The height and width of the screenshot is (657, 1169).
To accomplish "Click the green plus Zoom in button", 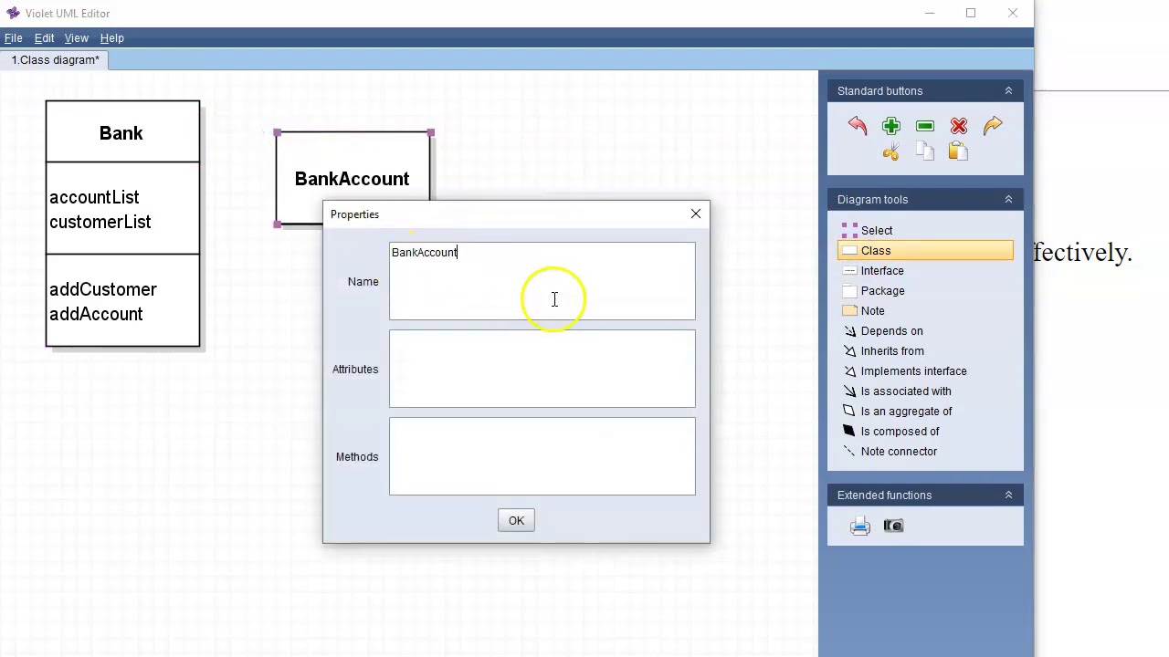I will tap(891, 126).
